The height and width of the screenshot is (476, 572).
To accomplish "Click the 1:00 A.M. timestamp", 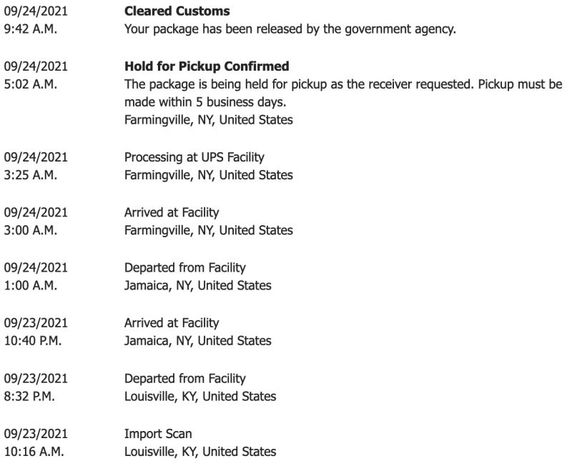I will click(31, 285).
